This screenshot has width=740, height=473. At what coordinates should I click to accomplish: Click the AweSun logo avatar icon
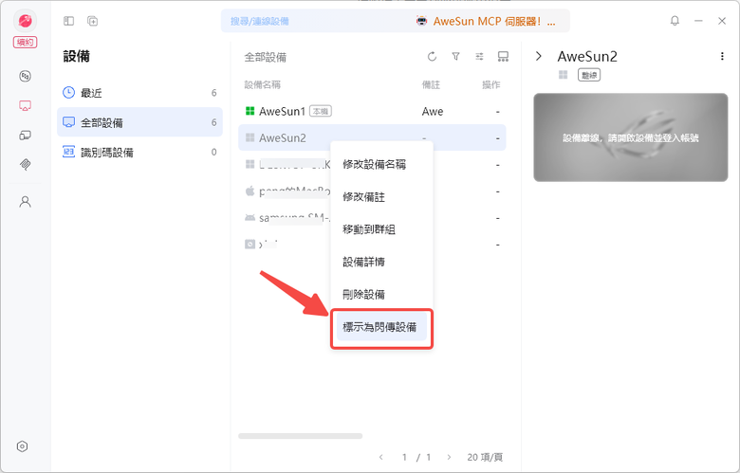pos(25,20)
